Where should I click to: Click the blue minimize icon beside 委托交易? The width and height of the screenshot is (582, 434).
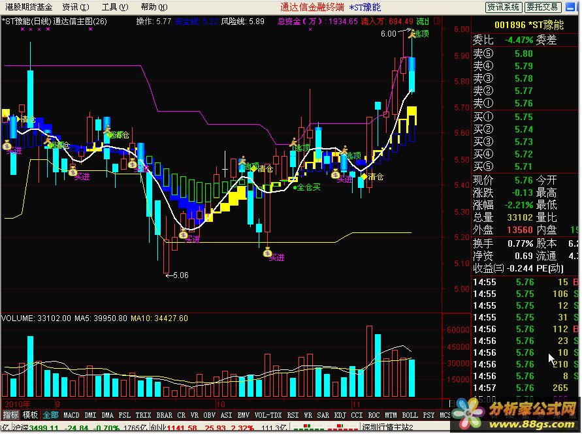[570, 7]
